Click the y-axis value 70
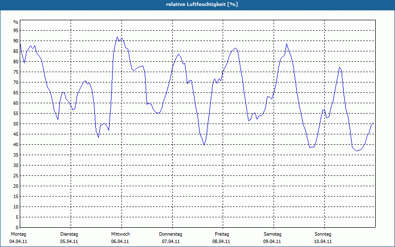Screen dimensions: 395x247 (16, 82)
